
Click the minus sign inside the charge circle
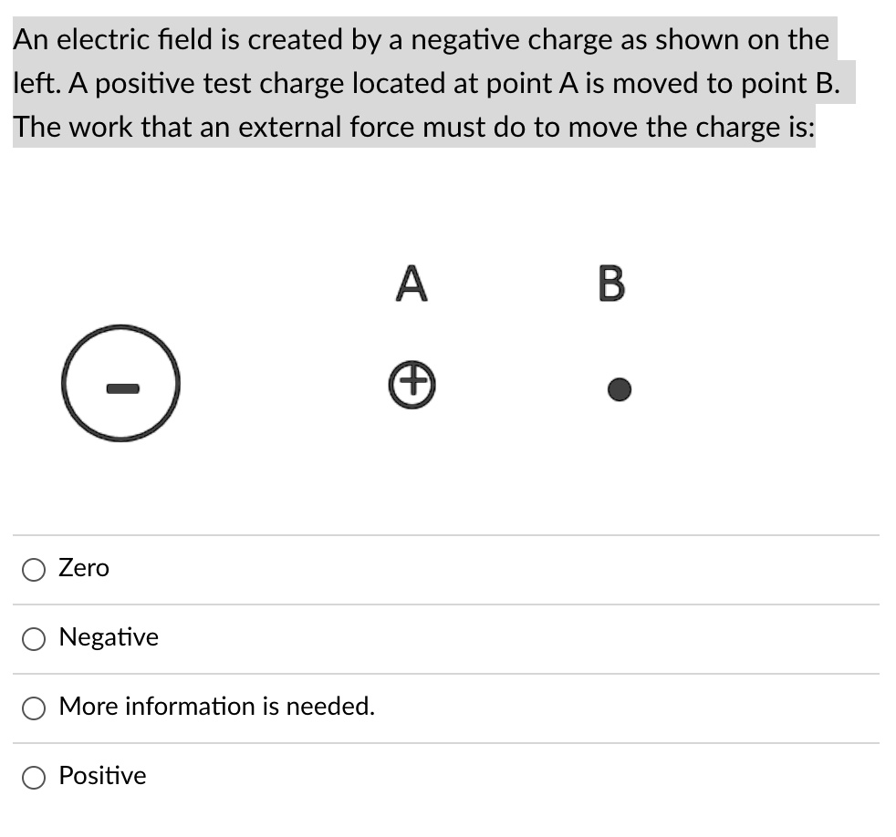pos(120,390)
